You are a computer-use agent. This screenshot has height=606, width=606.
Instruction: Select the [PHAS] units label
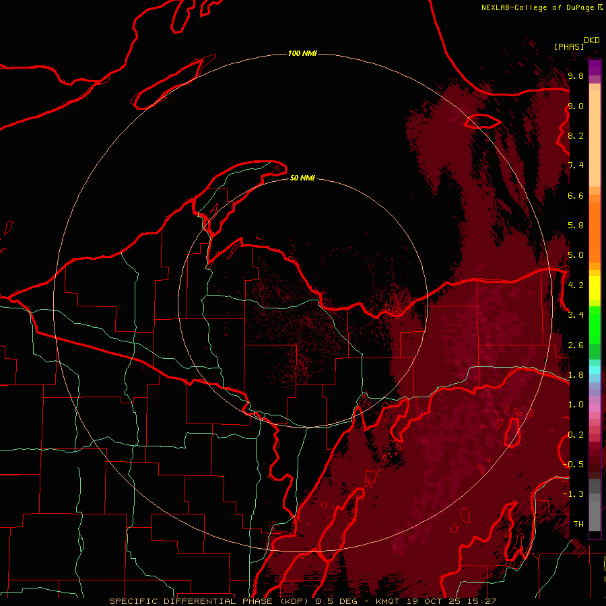(x=569, y=46)
